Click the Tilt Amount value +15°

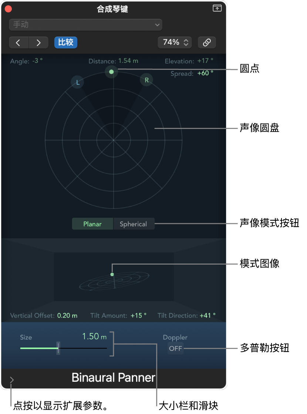point(139,316)
